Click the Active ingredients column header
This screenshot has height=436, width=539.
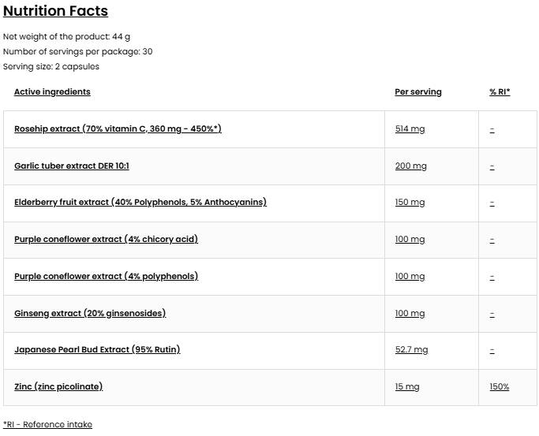click(52, 92)
